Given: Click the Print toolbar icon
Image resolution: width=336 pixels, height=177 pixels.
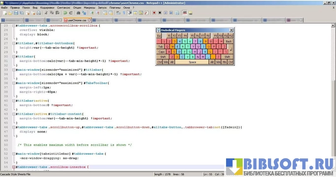Looking at the screenshot, I should pos(39,13).
